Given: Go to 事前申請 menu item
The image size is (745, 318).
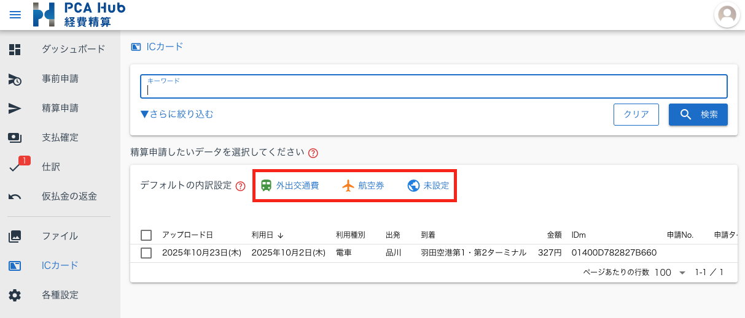Looking at the screenshot, I should 60,78.
